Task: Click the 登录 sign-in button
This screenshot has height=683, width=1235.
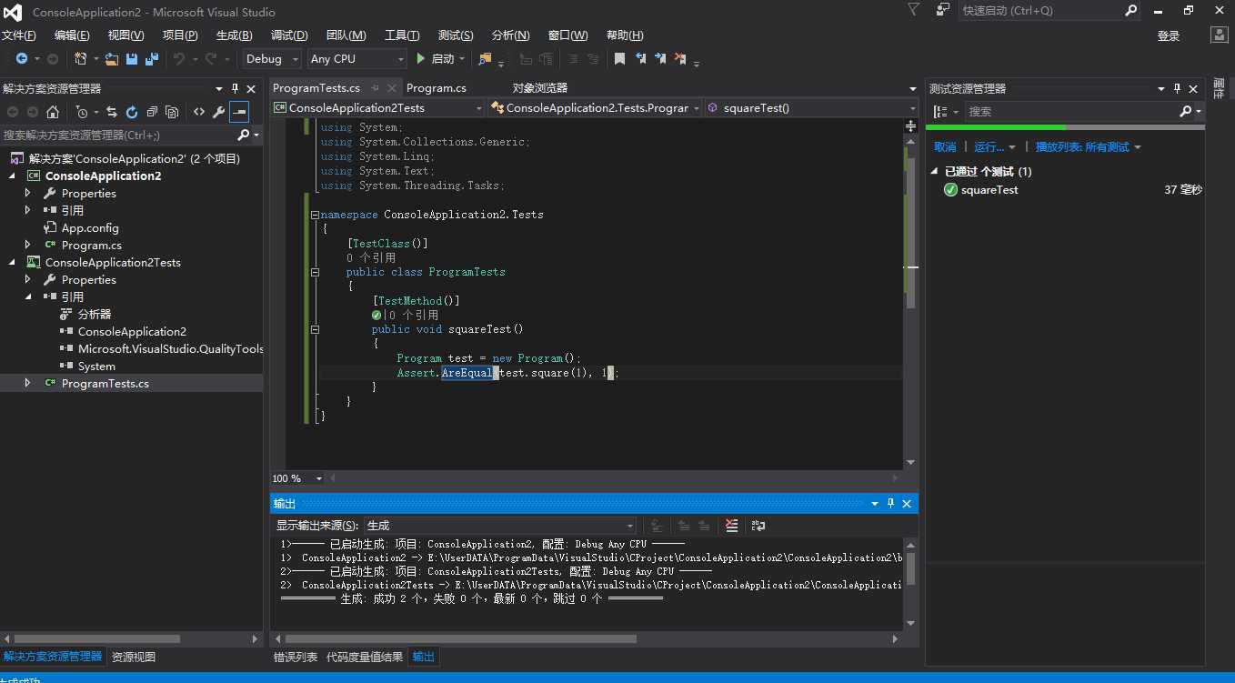Action: 1169,35
